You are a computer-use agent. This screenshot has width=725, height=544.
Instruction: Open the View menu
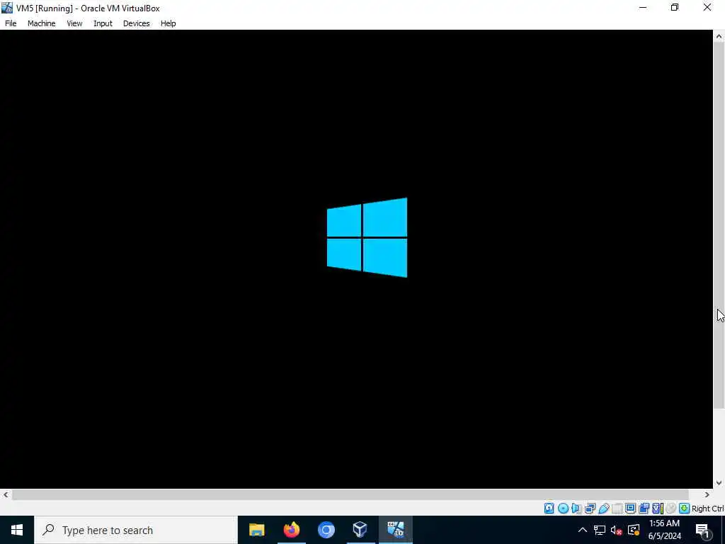point(74,23)
